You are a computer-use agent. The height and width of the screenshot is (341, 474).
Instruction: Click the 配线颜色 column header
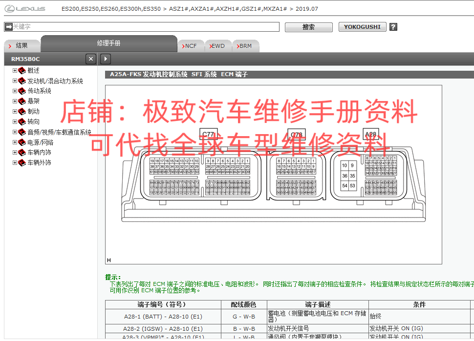tap(244, 304)
